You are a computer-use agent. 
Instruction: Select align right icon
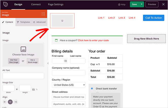[16, 102]
